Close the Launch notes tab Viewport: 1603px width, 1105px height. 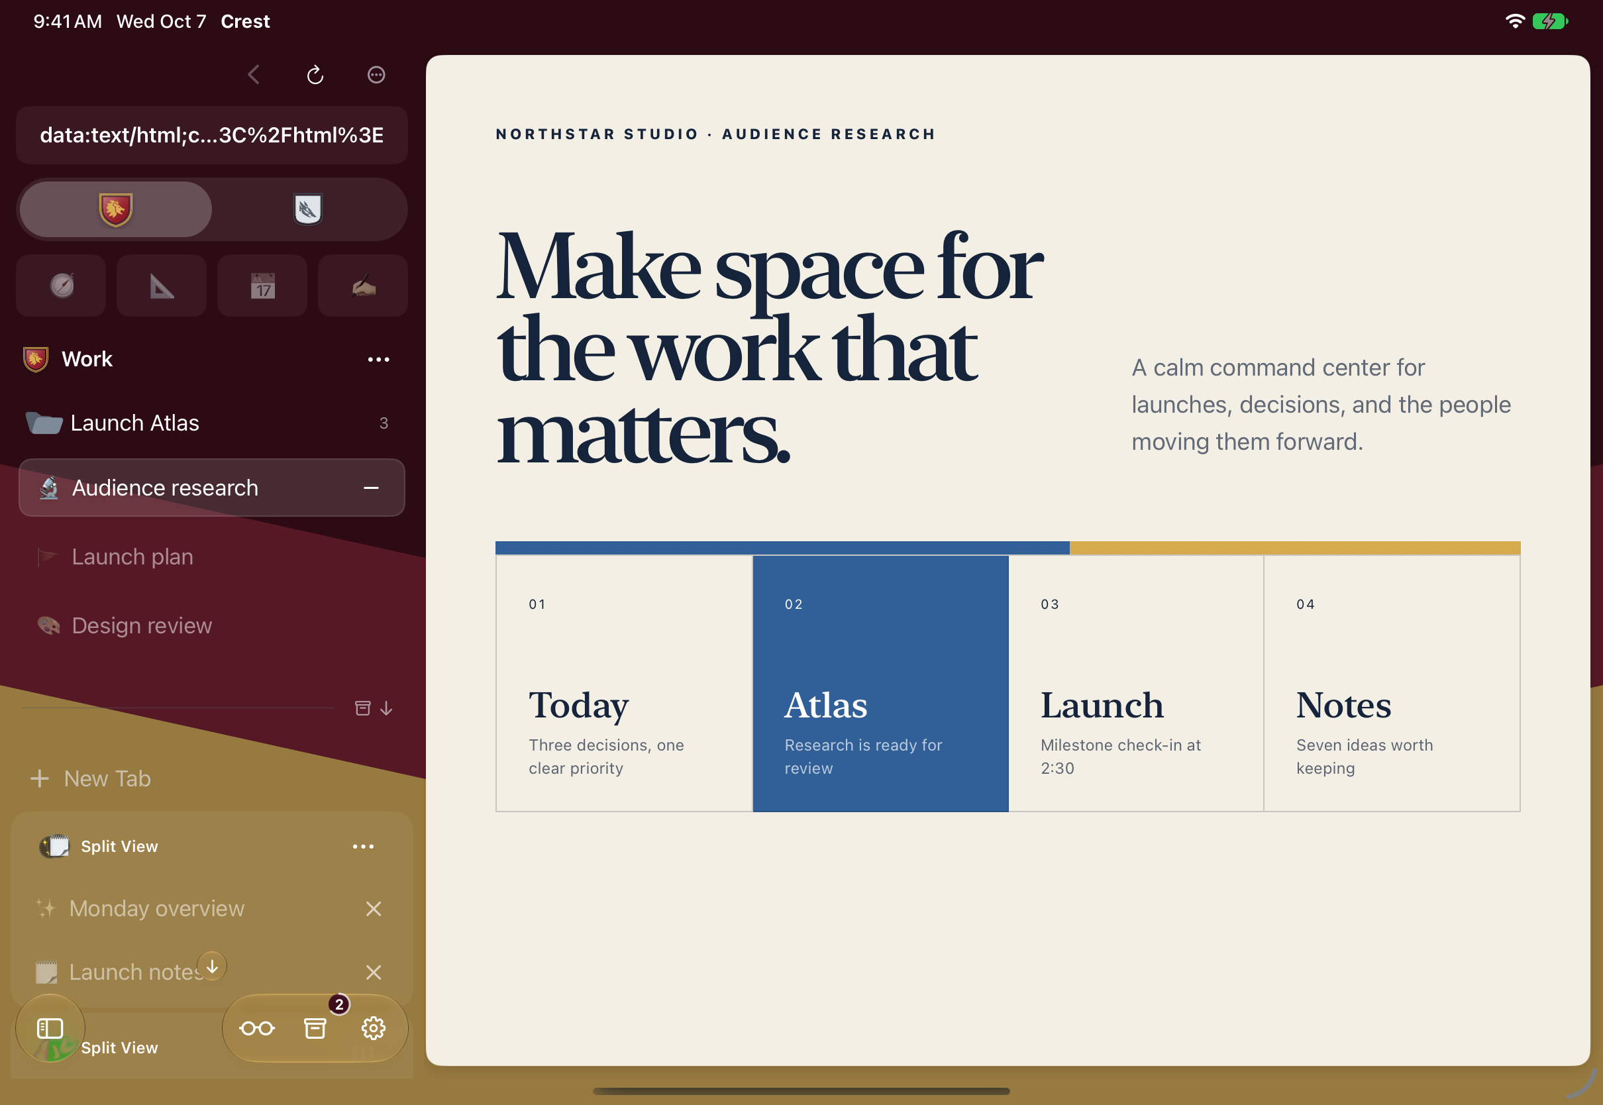(x=374, y=973)
